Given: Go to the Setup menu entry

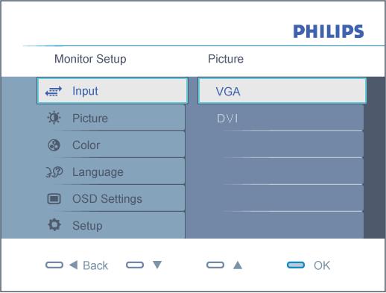Looking at the screenshot, I should 112,225.
